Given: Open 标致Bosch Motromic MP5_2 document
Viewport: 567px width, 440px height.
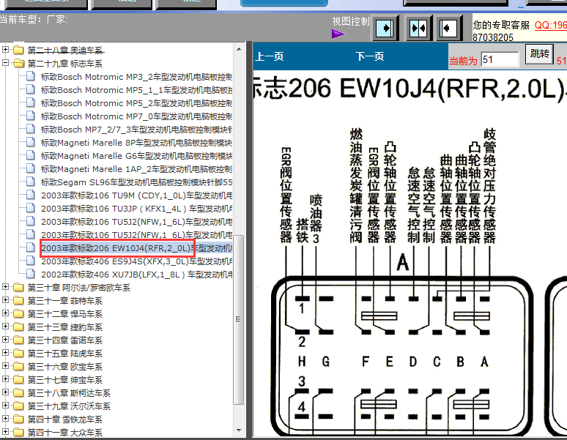Looking at the screenshot, I should pyautogui.click(x=136, y=103).
